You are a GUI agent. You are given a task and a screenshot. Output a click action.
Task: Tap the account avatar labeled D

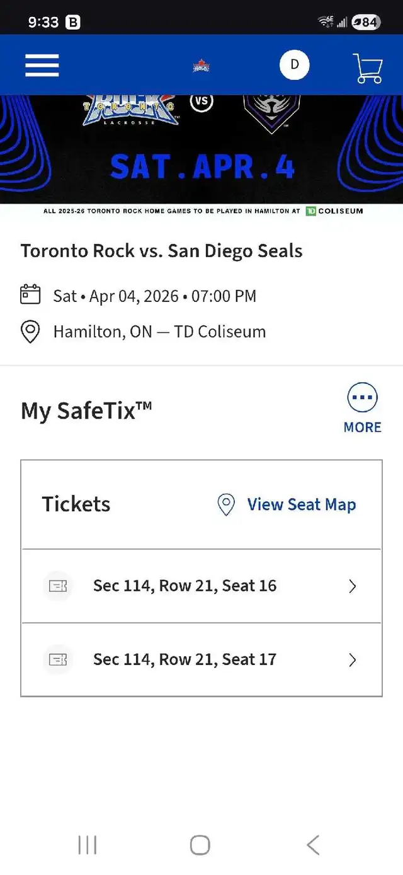coord(294,64)
